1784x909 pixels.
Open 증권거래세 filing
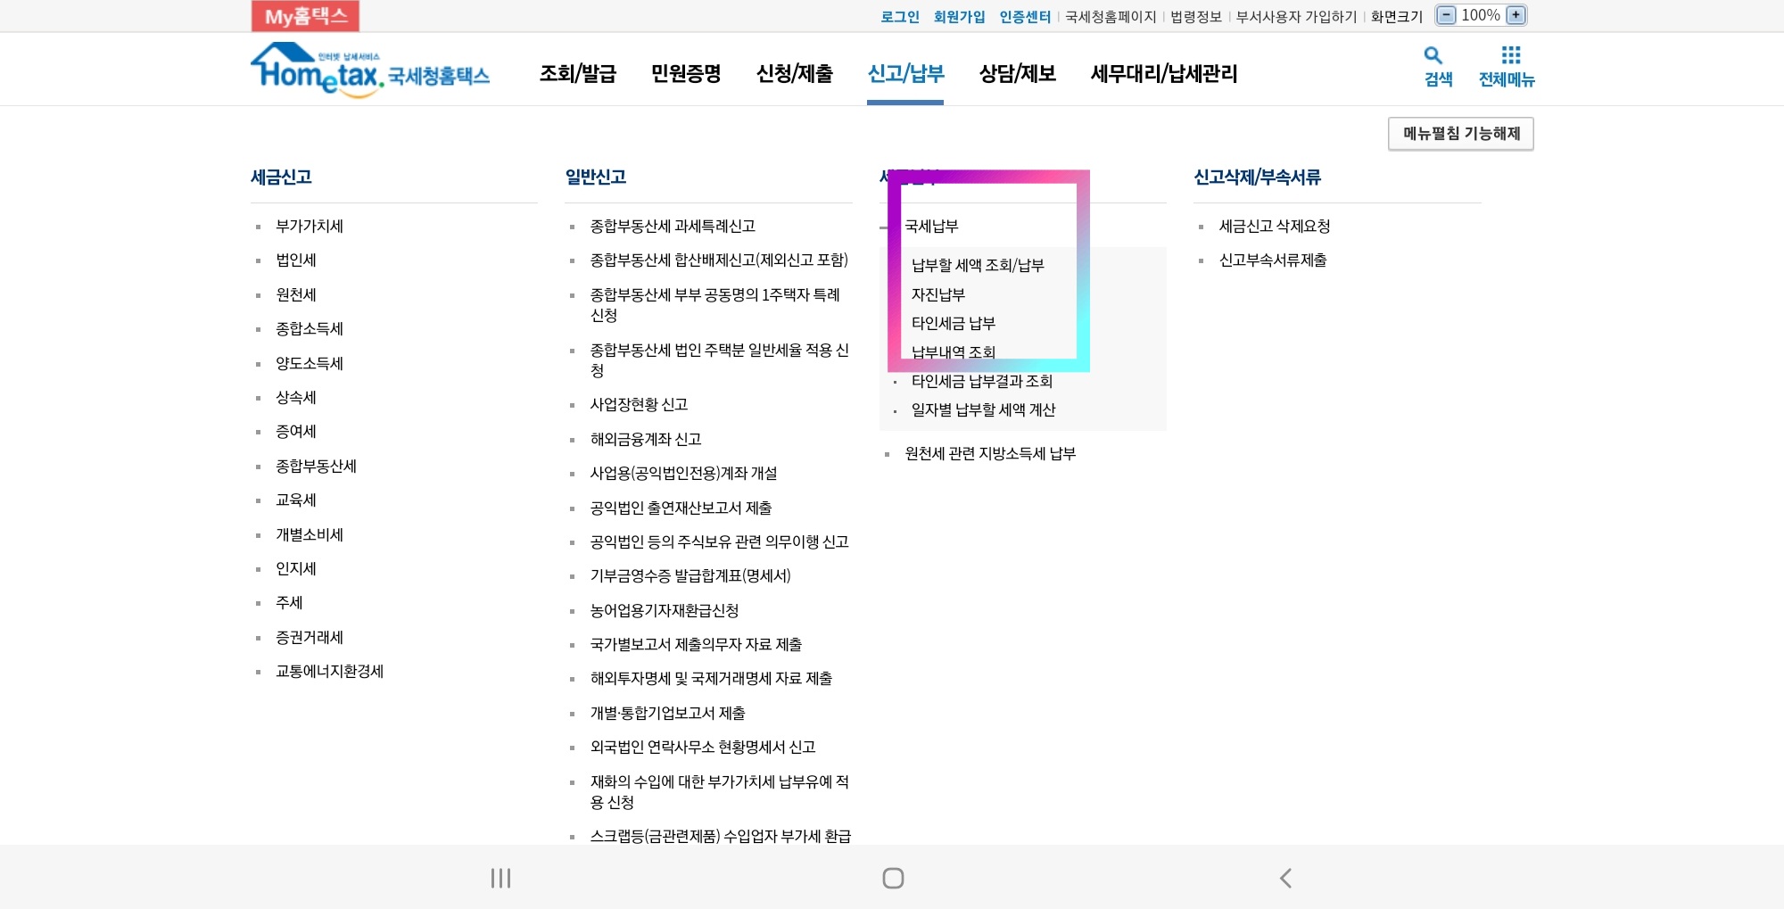[x=310, y=637]
